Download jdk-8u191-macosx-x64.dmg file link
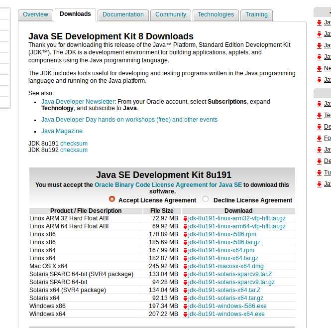Viewport: 331px width, 328px height. [226, 266]
